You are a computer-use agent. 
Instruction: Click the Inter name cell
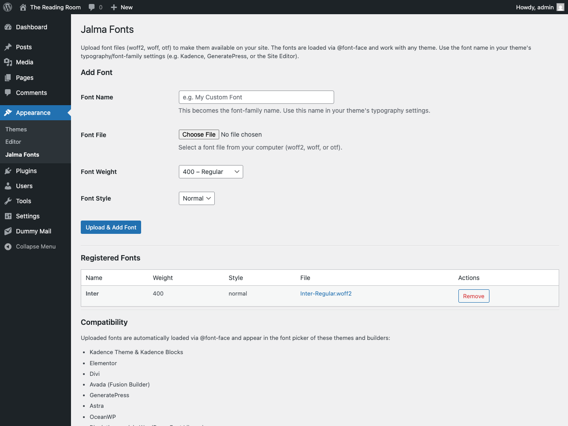[92, 293]
